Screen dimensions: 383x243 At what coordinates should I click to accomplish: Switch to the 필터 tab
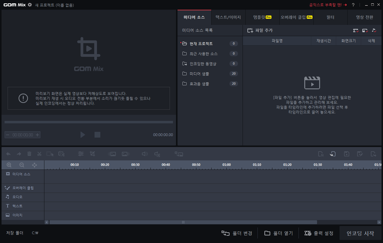(330, 17)
